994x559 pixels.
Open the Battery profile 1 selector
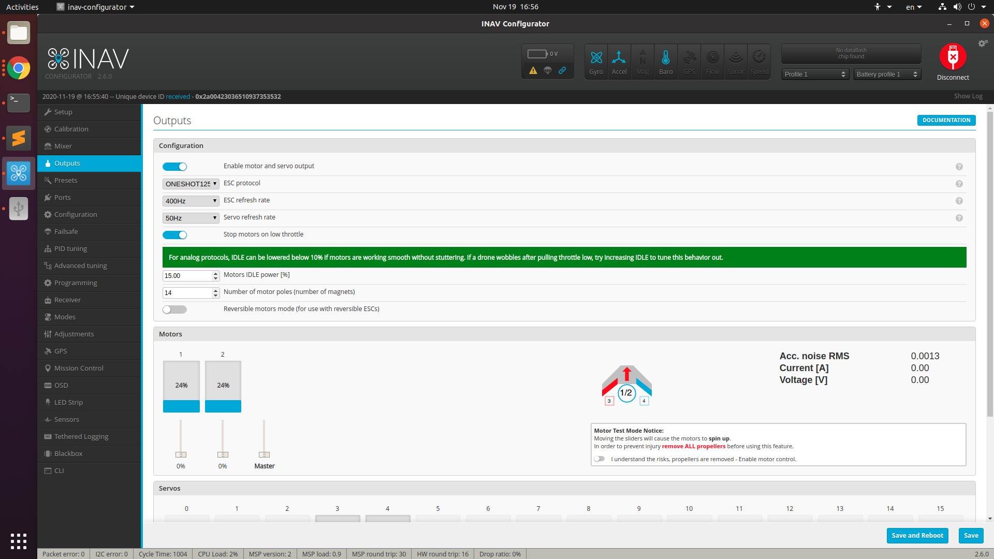coord(887,75)
